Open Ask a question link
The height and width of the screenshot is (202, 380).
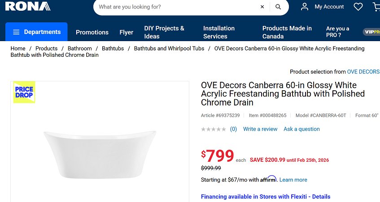[301, 129]
